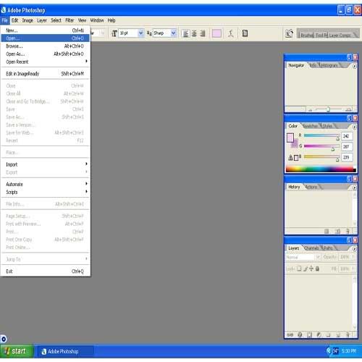Open Layers blend mode Normal dropdown
The image size is (362, 362).
tap(303, 257)
